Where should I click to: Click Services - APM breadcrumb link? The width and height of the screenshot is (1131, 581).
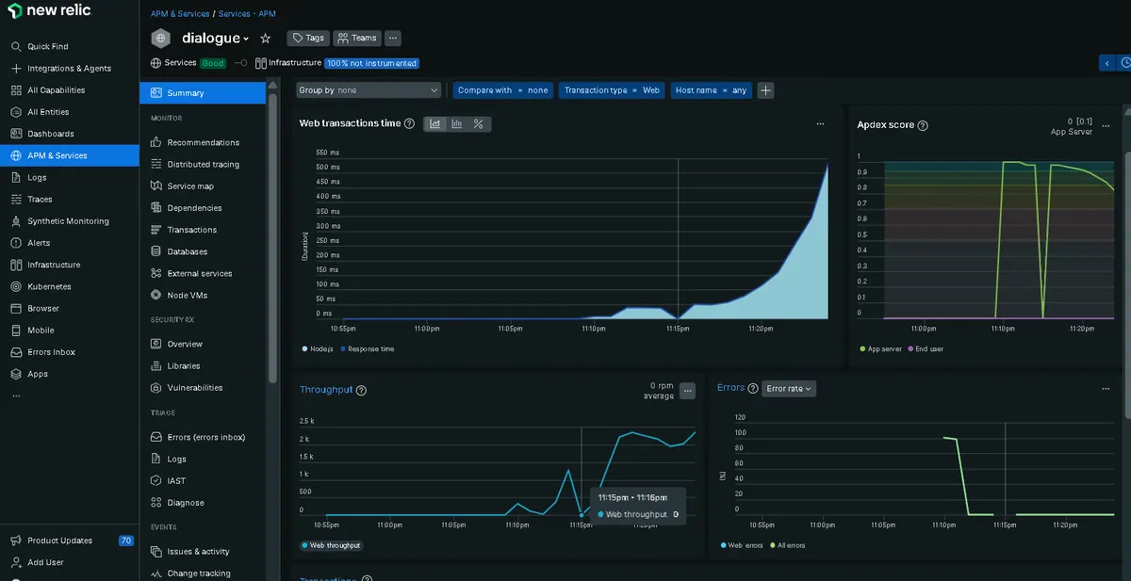(x=247, y=14)
